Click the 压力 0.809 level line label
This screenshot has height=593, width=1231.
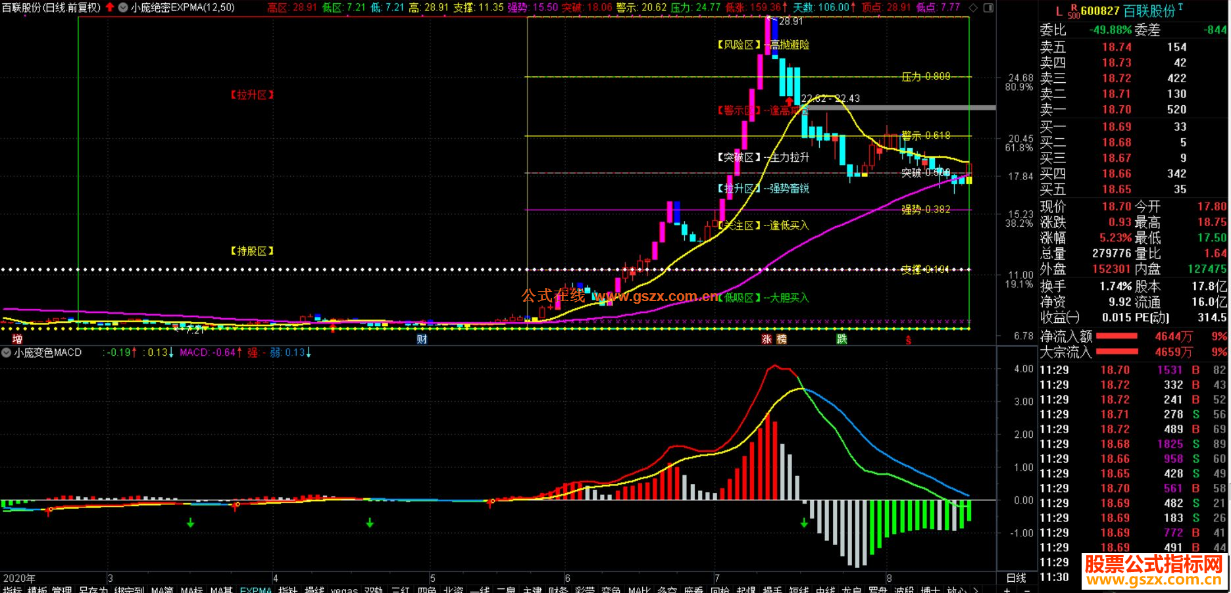926,76
